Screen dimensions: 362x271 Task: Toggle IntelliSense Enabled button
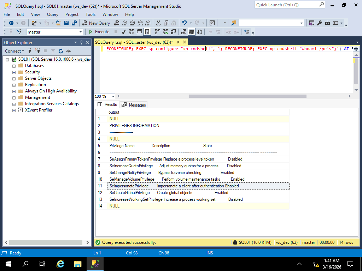147,32
